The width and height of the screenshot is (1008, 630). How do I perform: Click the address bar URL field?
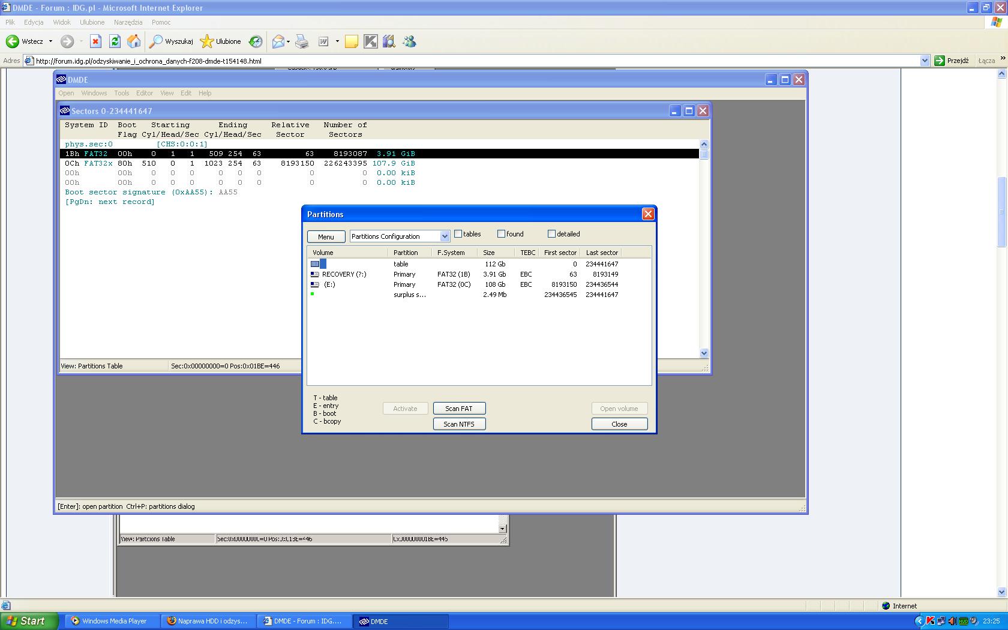(470, 61)
